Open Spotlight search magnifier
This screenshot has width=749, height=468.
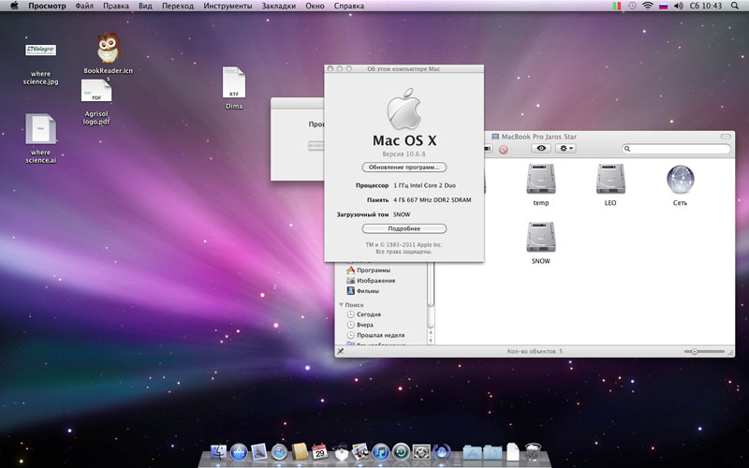click(734, 6)
